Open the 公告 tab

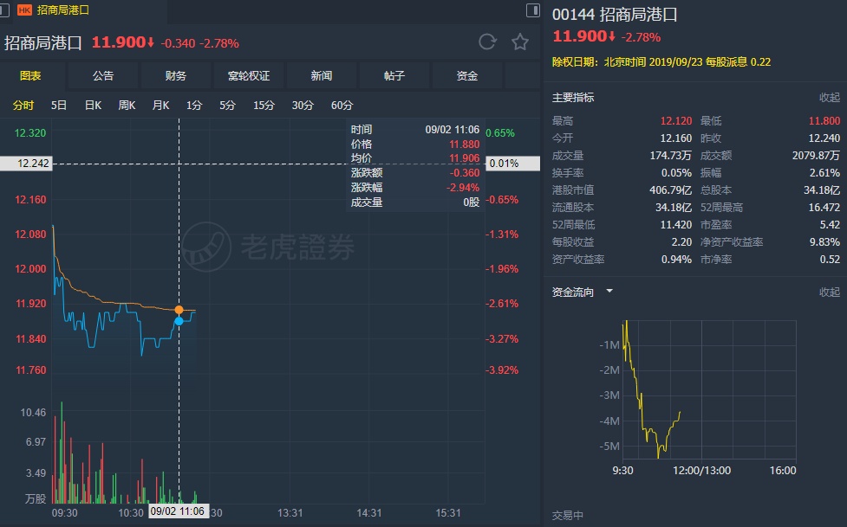(x=103, y=76)
